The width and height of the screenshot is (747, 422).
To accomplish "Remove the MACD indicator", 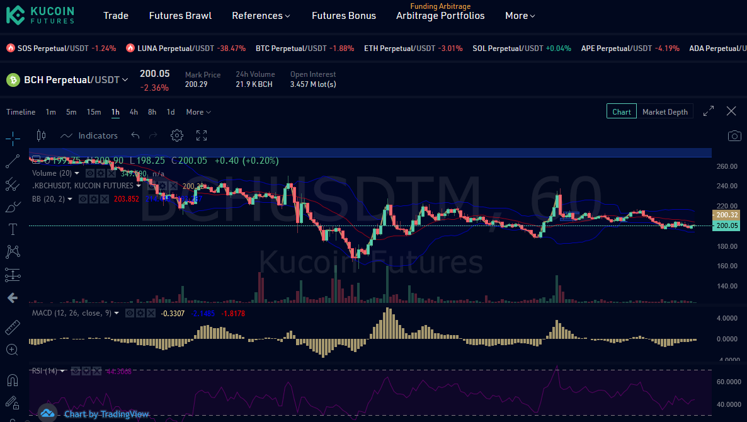I will point(151,314).
